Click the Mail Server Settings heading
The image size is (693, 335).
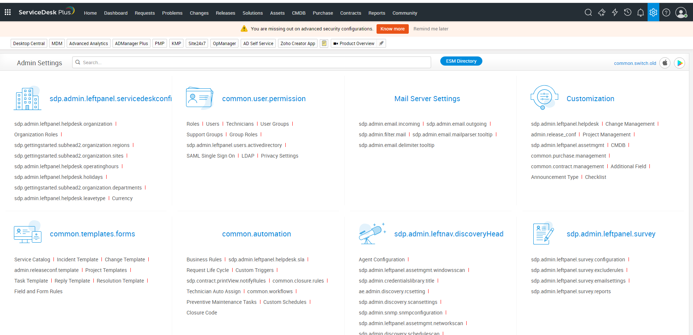[427, 99]
